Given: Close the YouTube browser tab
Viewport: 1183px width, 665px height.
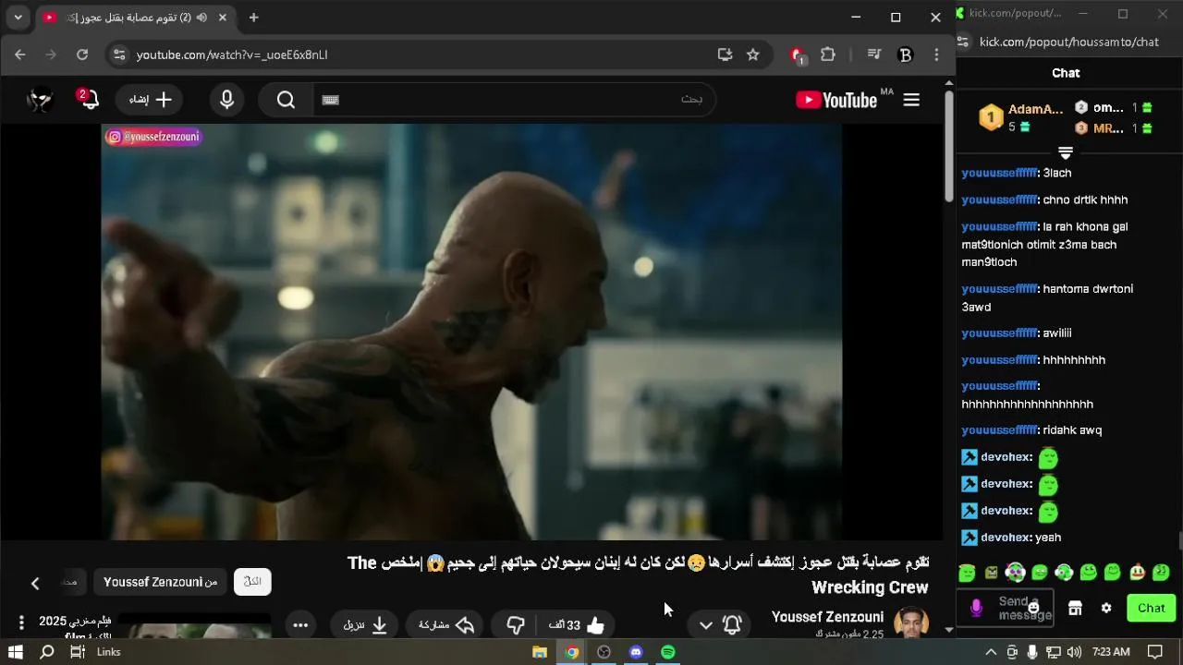Looking at the screenshot, I should [x=223, y=17].
